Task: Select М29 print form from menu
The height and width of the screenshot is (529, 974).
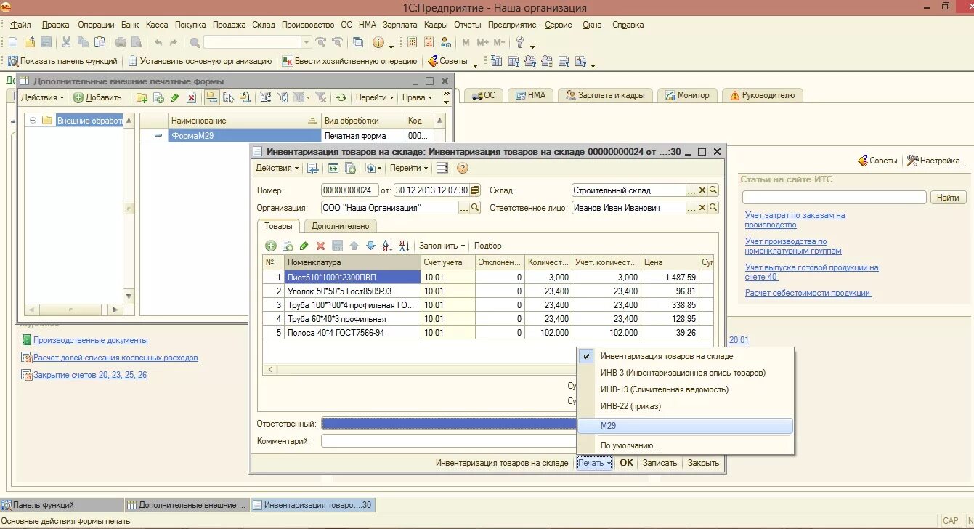Action: point(685,426)
